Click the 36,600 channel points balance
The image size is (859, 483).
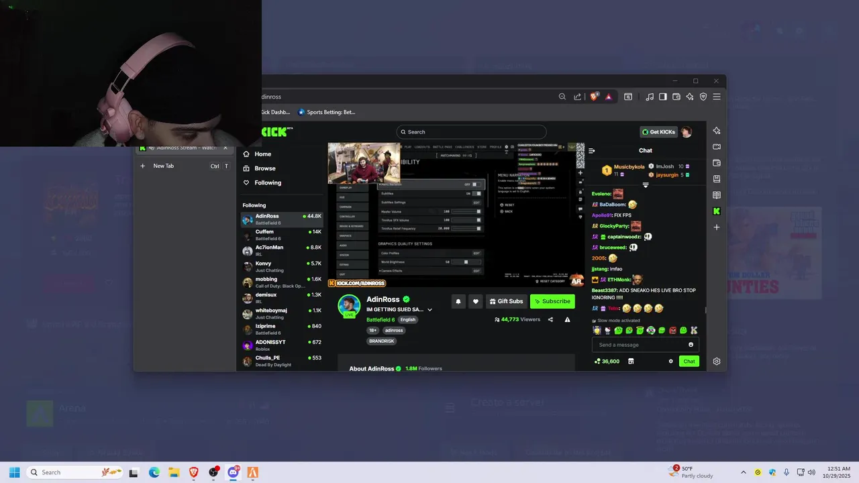click(x=607, y=361)
